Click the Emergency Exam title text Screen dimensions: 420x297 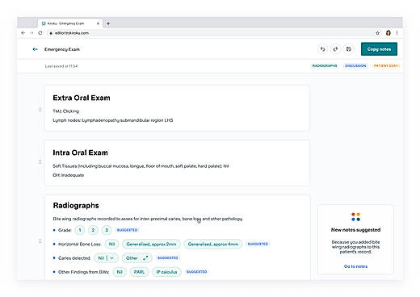(62, 49)
